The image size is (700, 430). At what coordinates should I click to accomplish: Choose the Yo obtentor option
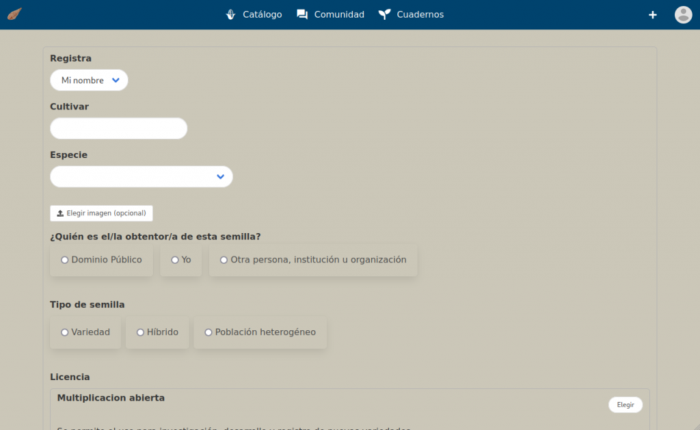(x=175, y=260)
